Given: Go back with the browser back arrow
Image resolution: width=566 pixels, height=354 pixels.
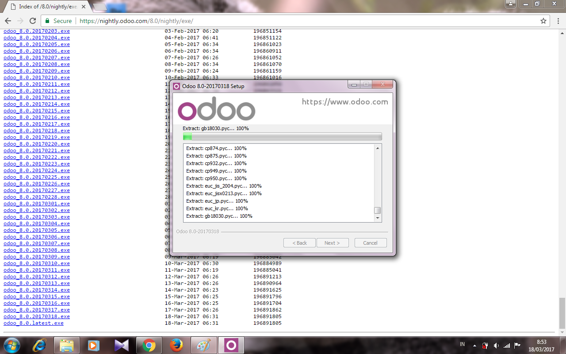Looking at the screenshot, I should click(8, 21).
